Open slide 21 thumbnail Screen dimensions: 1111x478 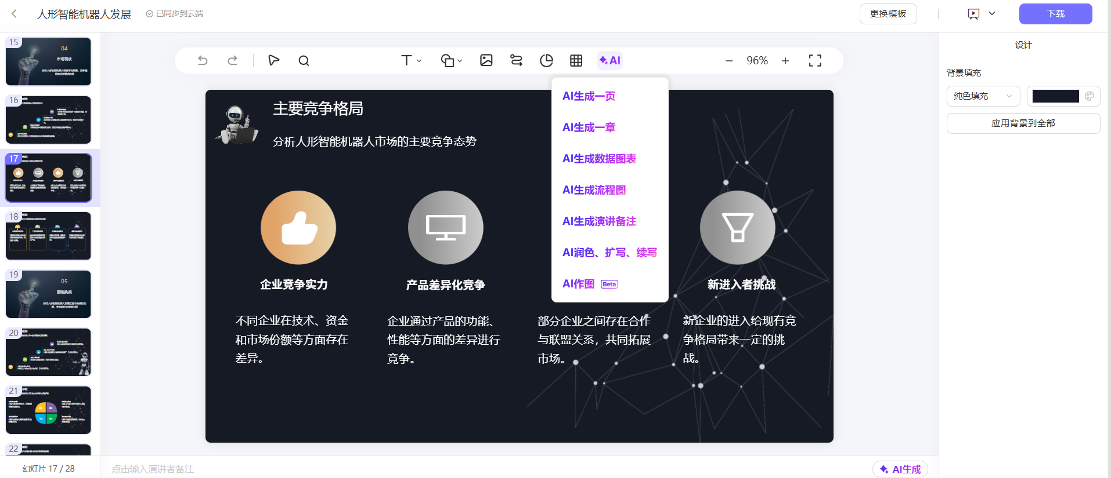click(48, 410)
